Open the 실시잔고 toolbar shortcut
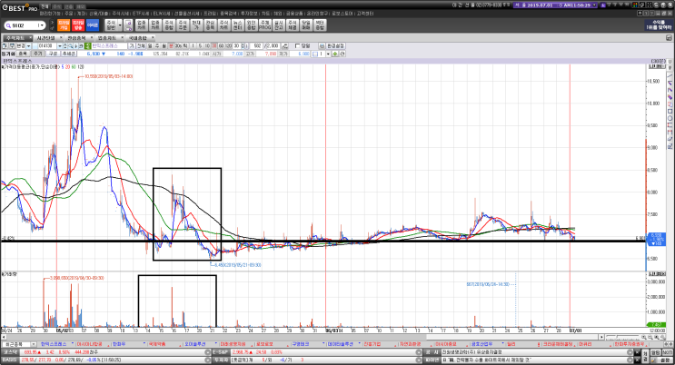675x365 pixels. [x=279, y=25]
